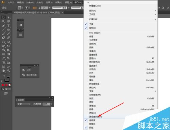The image size is (170, 130).
Task: Select the Pen tool
Action: (x=3, y=26)
